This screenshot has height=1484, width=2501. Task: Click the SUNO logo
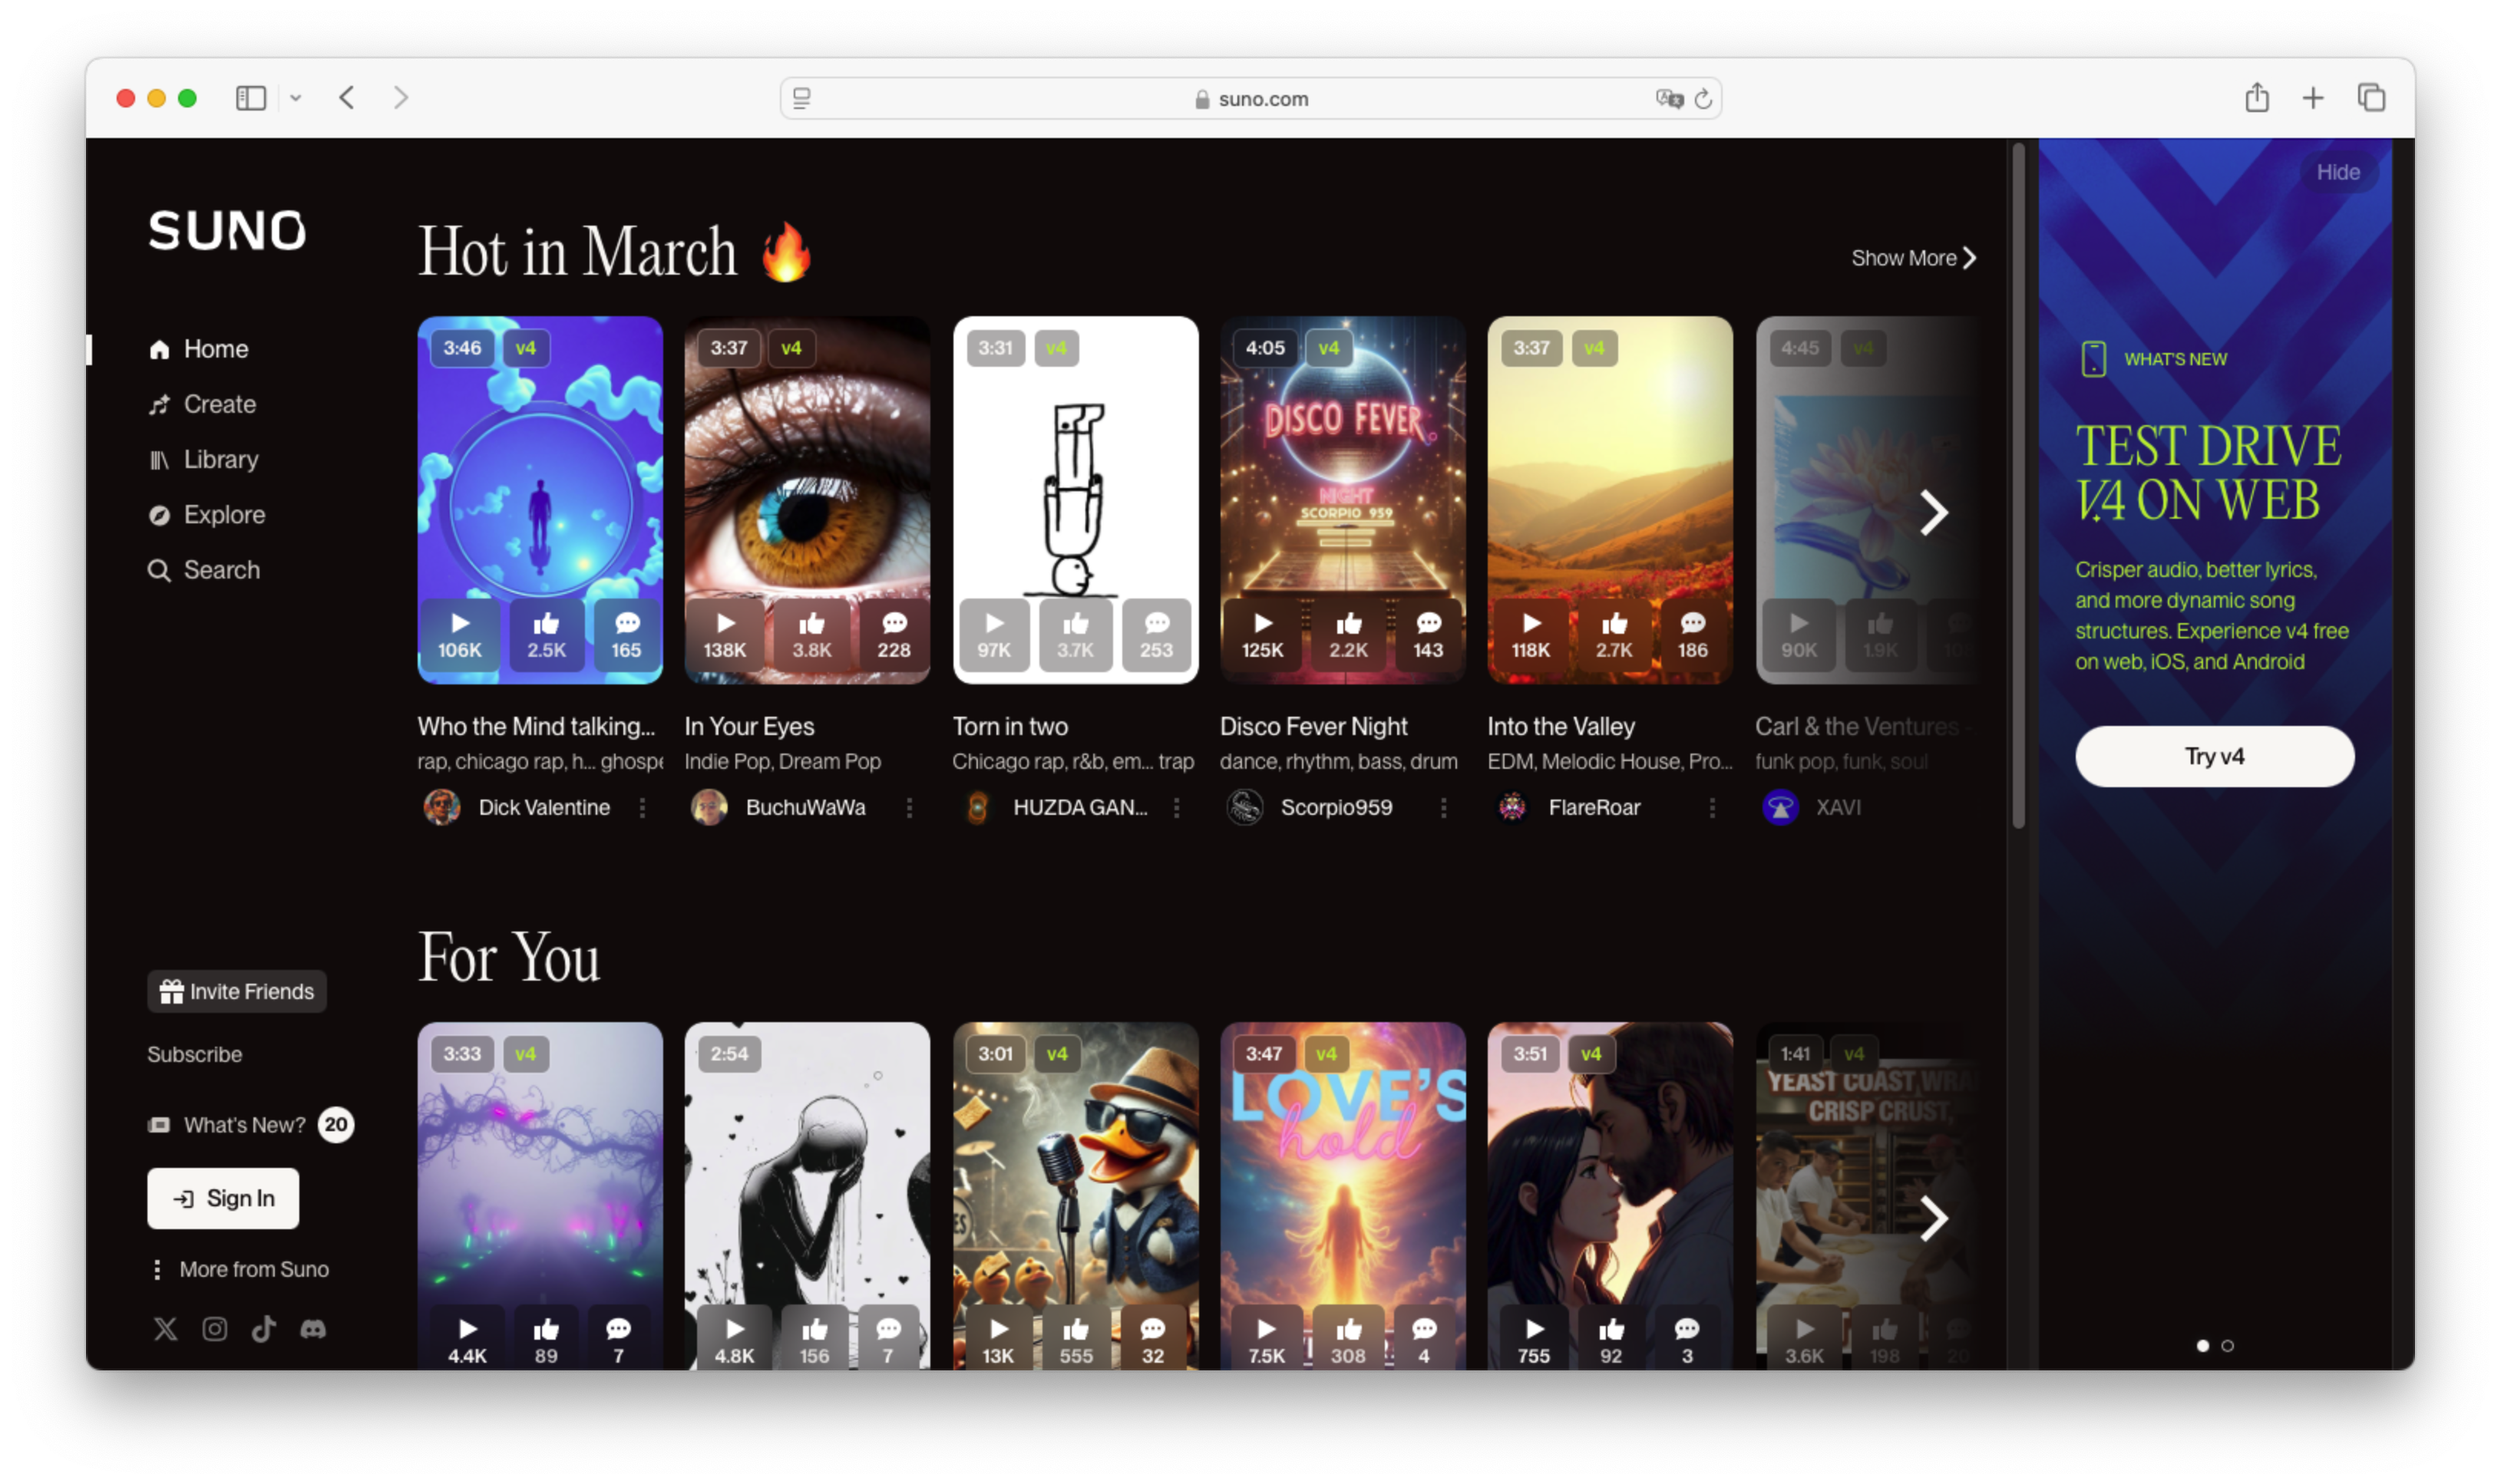tap(227, 230)
